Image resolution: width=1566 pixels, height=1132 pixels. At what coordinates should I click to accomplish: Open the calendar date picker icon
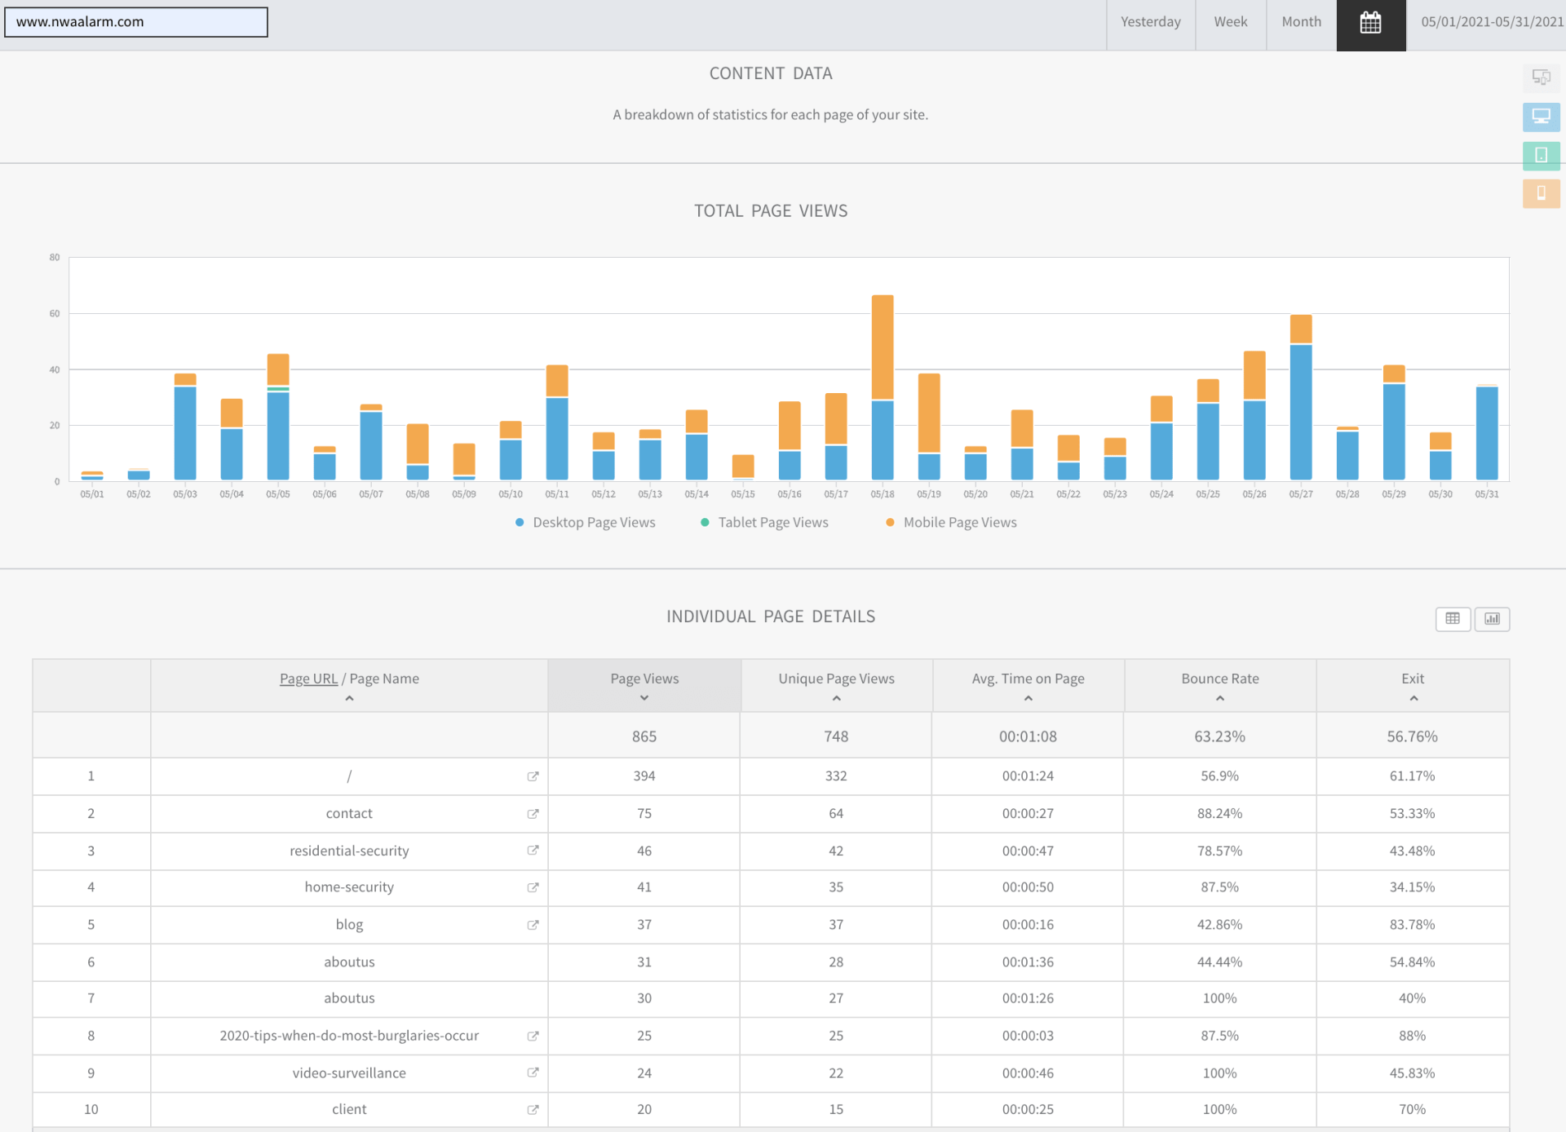1370,23
